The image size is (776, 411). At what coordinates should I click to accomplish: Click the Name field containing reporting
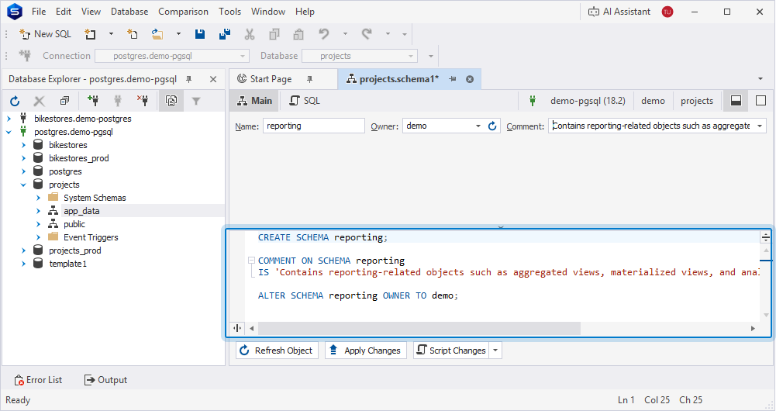pyautogui.click(x=314, y=126)
